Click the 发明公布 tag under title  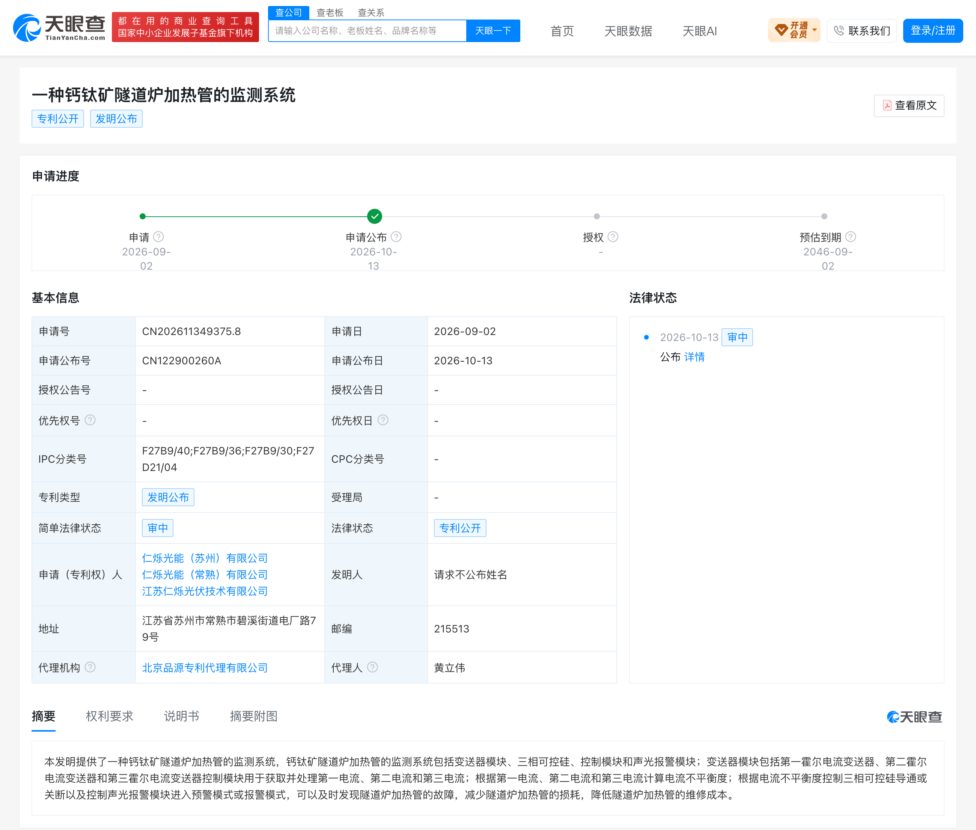(x=116, y=119)
